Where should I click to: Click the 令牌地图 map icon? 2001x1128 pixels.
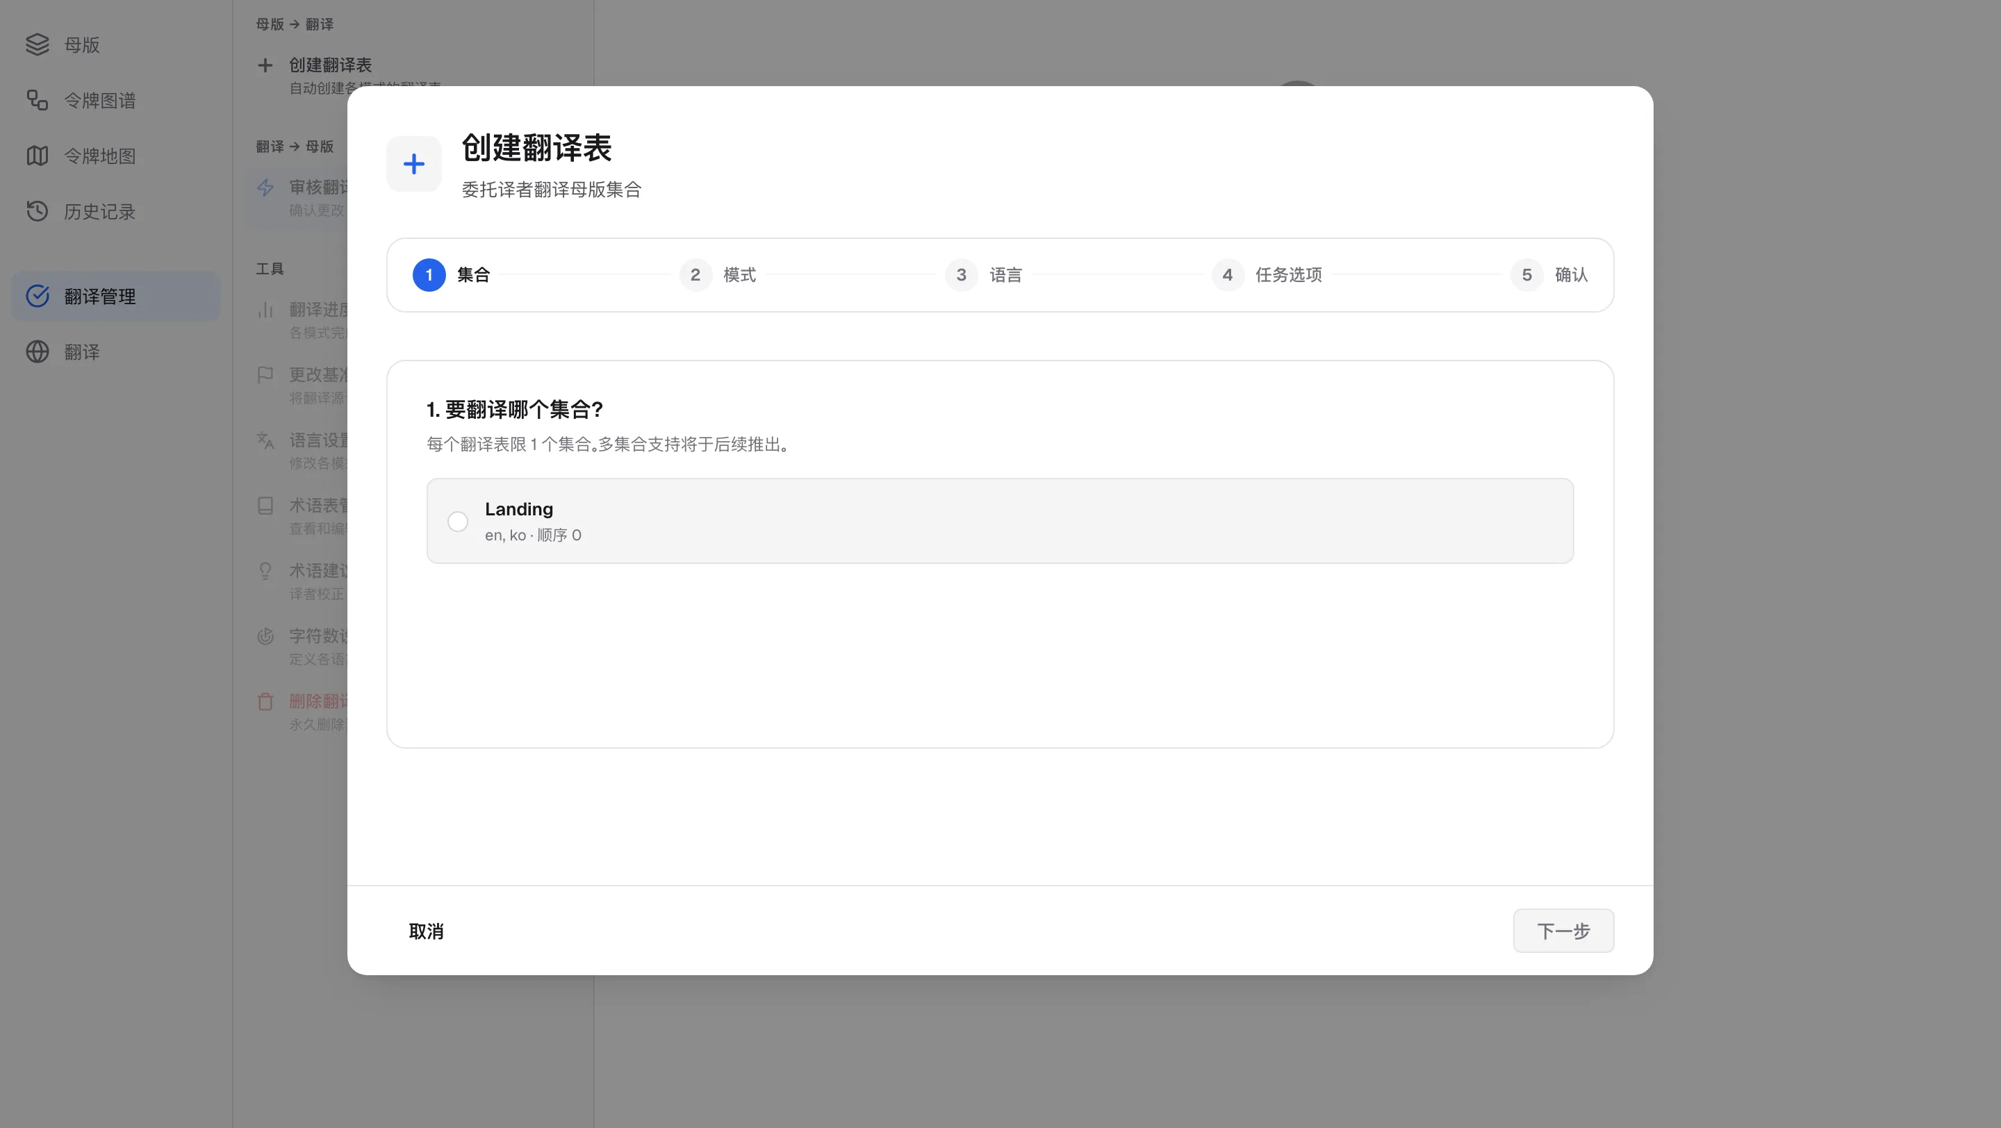pos(38,156)
